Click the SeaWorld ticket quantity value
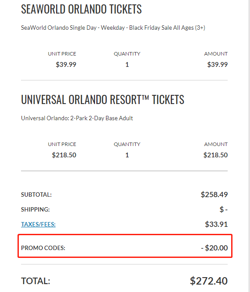The width and height of the screenshot is (250, 292). (x=127, y=65)
